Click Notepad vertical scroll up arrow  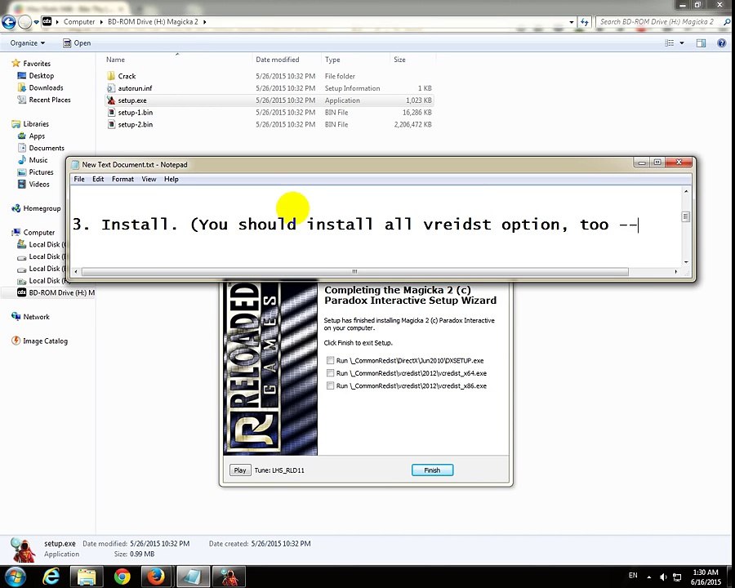tap(686, 191)
